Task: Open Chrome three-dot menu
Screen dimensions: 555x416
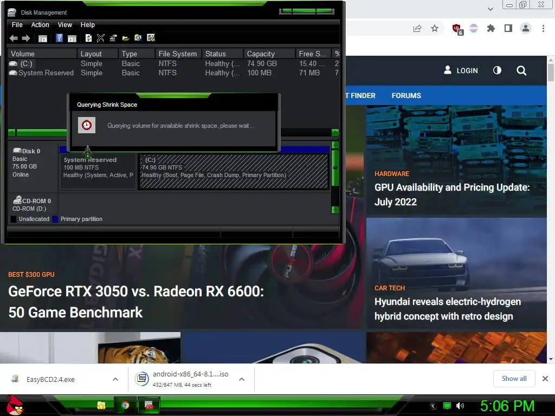Action: 543,28
